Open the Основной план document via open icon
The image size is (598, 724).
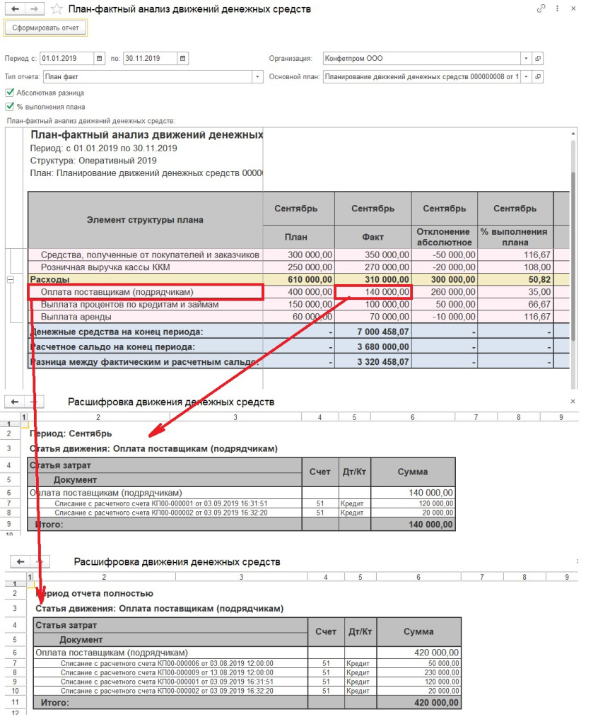click(x=538, y=76)
